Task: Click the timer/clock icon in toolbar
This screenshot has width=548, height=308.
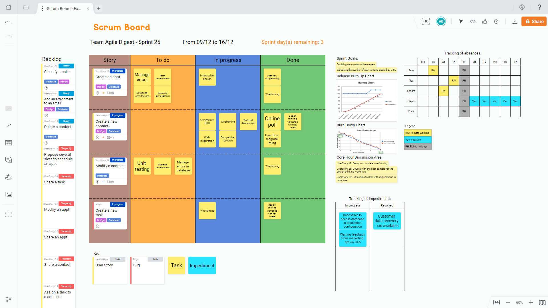Action: 496,22
